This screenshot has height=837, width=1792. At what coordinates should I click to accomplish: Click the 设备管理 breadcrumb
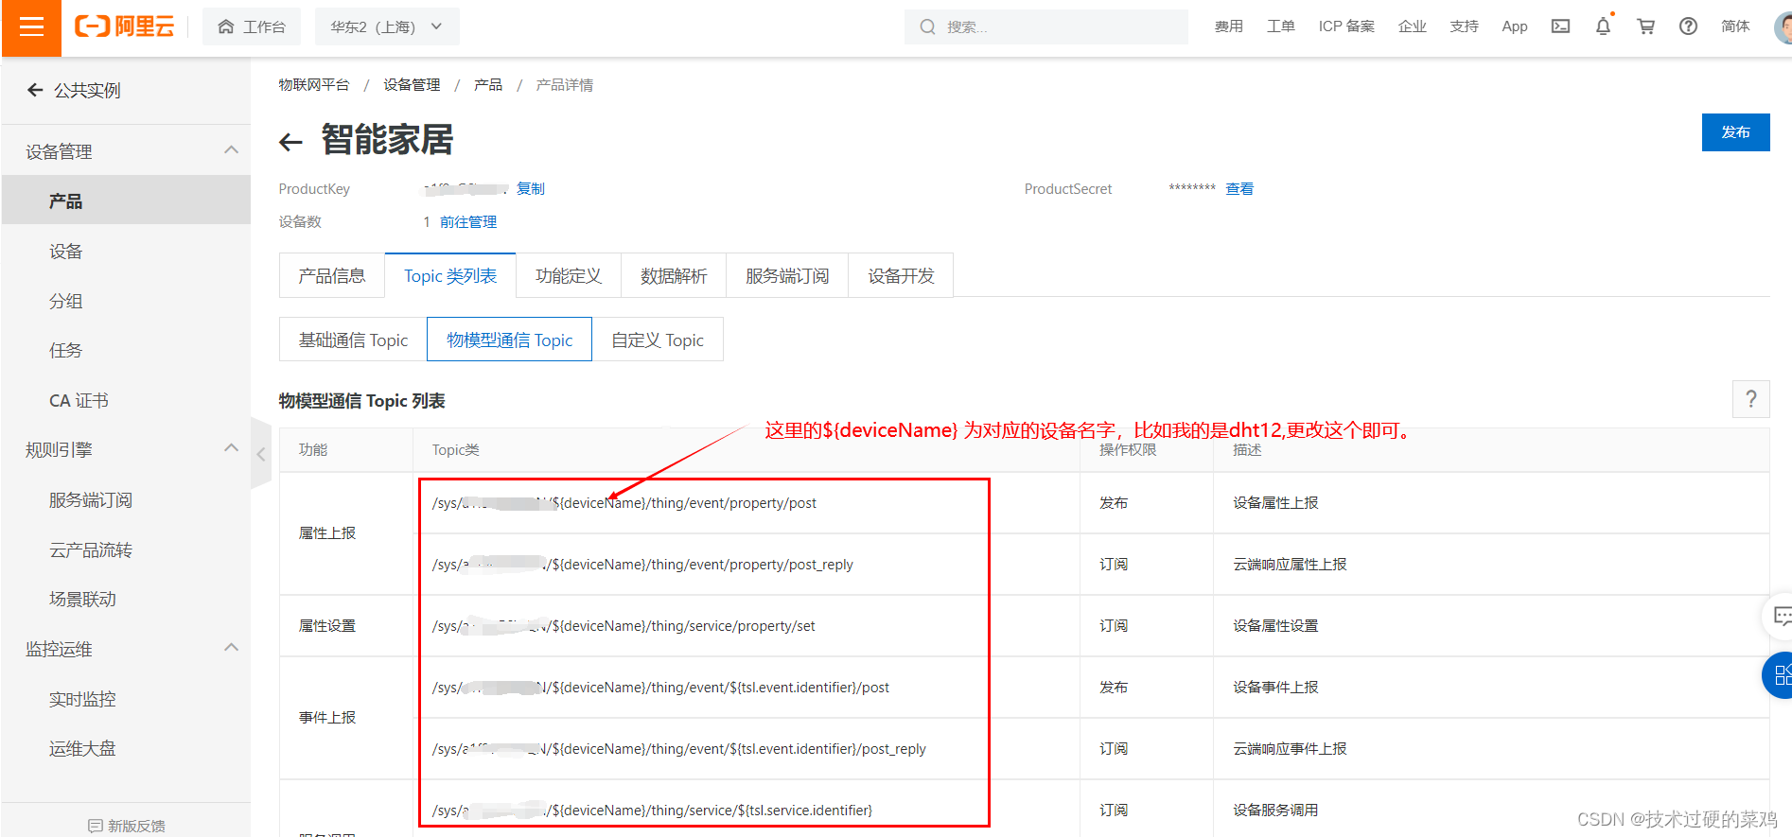pyautogui.click(x=412, y=85)
